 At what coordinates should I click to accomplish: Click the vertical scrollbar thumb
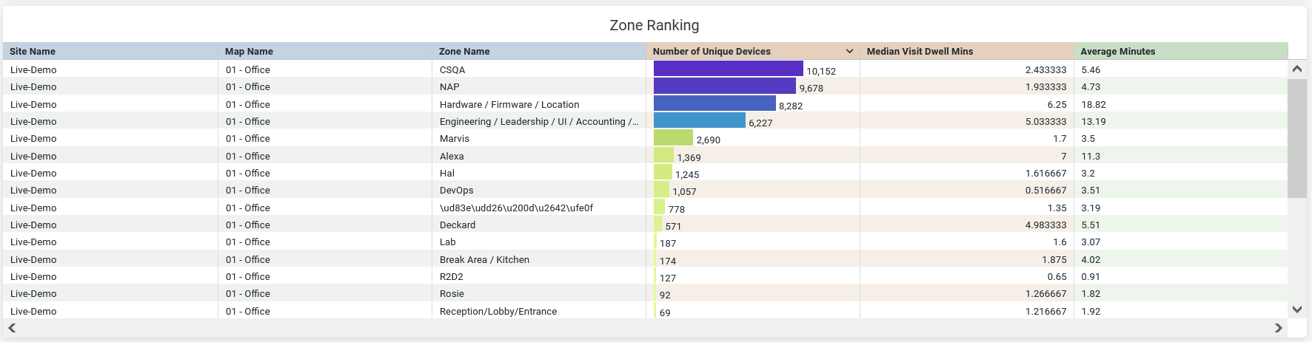point(1296,138)
